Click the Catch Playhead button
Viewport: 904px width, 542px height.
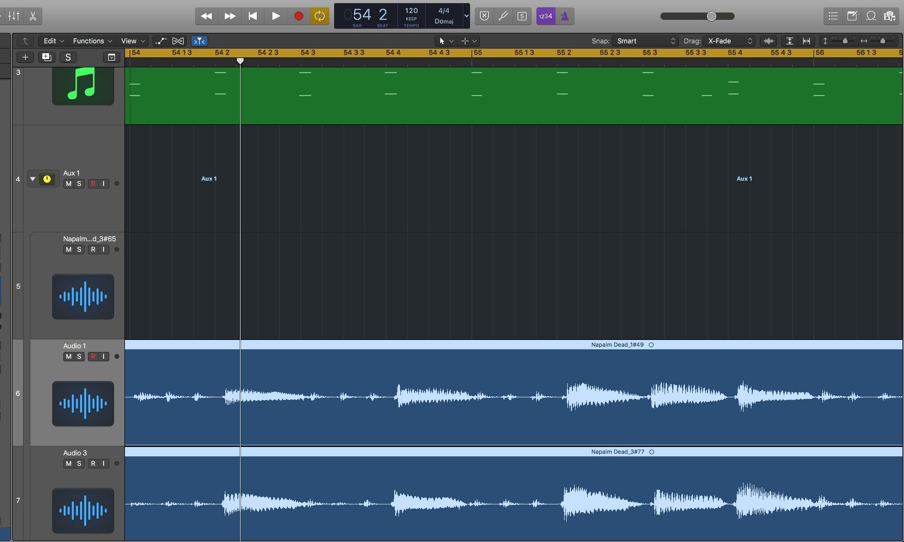[x=199, y=41]
